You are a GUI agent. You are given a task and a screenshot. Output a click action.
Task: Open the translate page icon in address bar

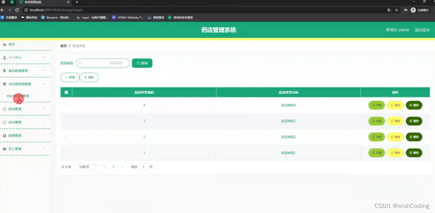(x=390, y=10)
